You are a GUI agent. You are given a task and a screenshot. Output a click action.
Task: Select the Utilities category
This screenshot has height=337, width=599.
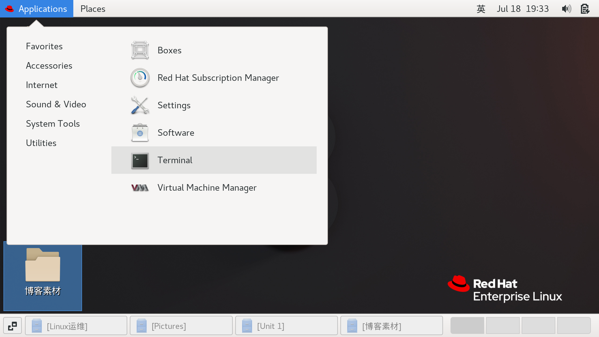(x=41, y=143)
